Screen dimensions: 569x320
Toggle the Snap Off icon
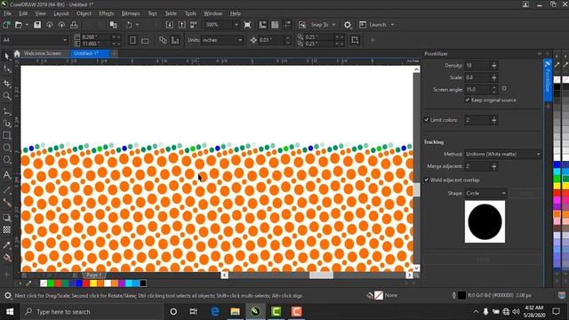302,25
